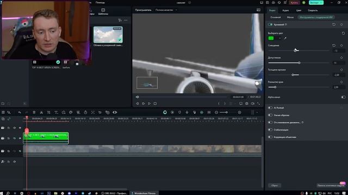Take a snapshot of the preview frame

click(x=247, y=103)
